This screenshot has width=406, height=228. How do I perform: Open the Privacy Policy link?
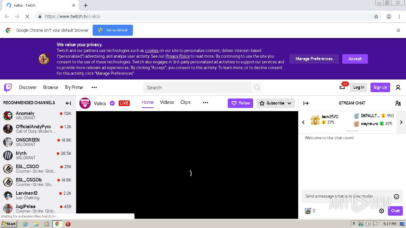coord(178,56)
